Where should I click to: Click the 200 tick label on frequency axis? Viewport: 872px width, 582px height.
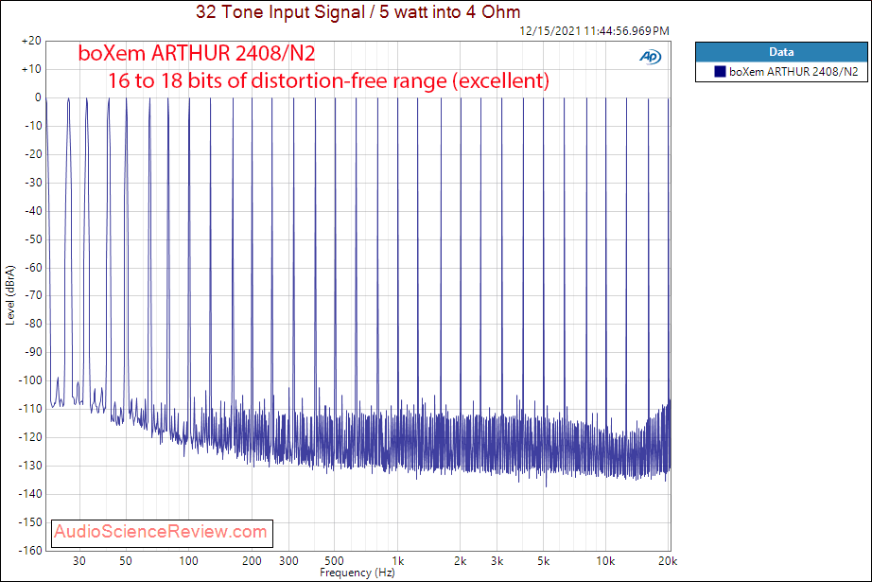[x=252, y=561]
